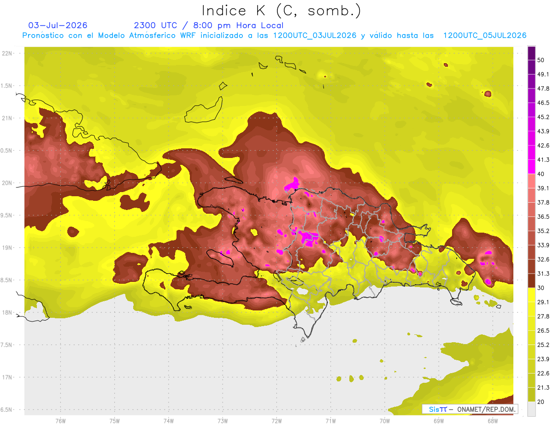Click the "33.9" color scale value
Screen dimensions: 553x427
point(543,245)
